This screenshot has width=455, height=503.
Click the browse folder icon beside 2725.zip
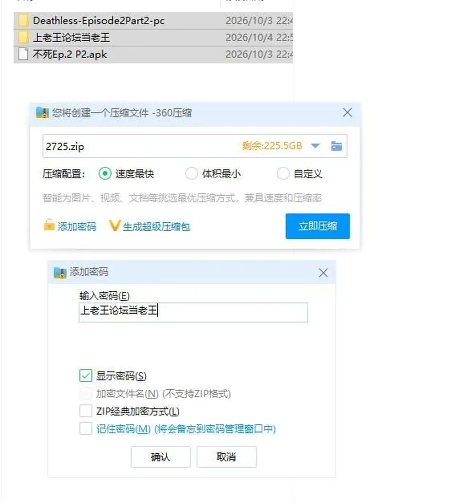click(x=336, y=146)
